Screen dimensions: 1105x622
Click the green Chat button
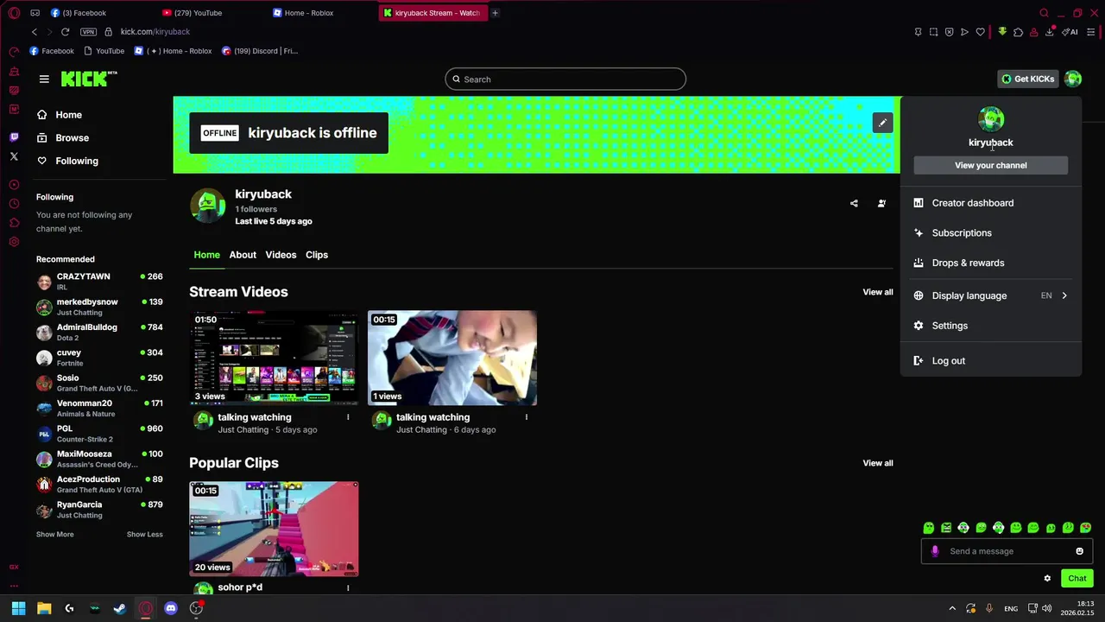pyautogui.click(x=1077, y=579)
